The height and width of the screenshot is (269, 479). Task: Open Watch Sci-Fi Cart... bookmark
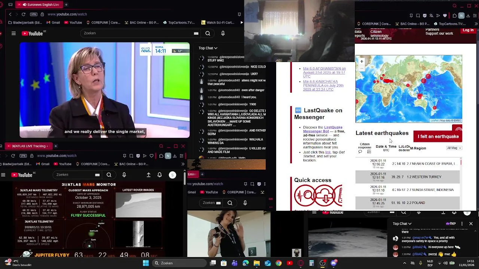pos(218,22)
